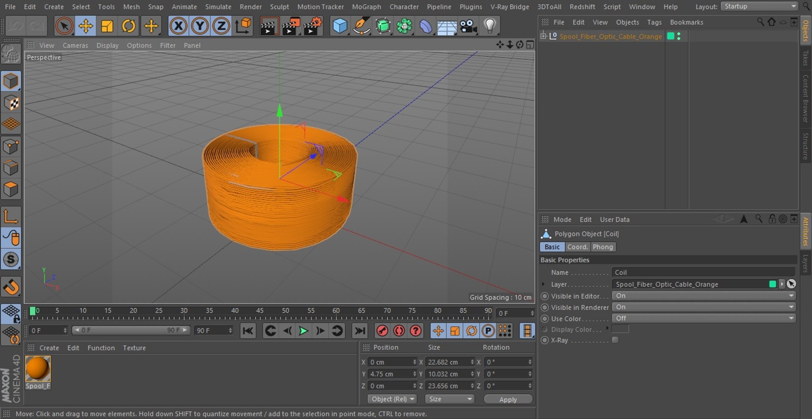
Task: Enable Axis mode L icon
Action: tap(11, 216)
